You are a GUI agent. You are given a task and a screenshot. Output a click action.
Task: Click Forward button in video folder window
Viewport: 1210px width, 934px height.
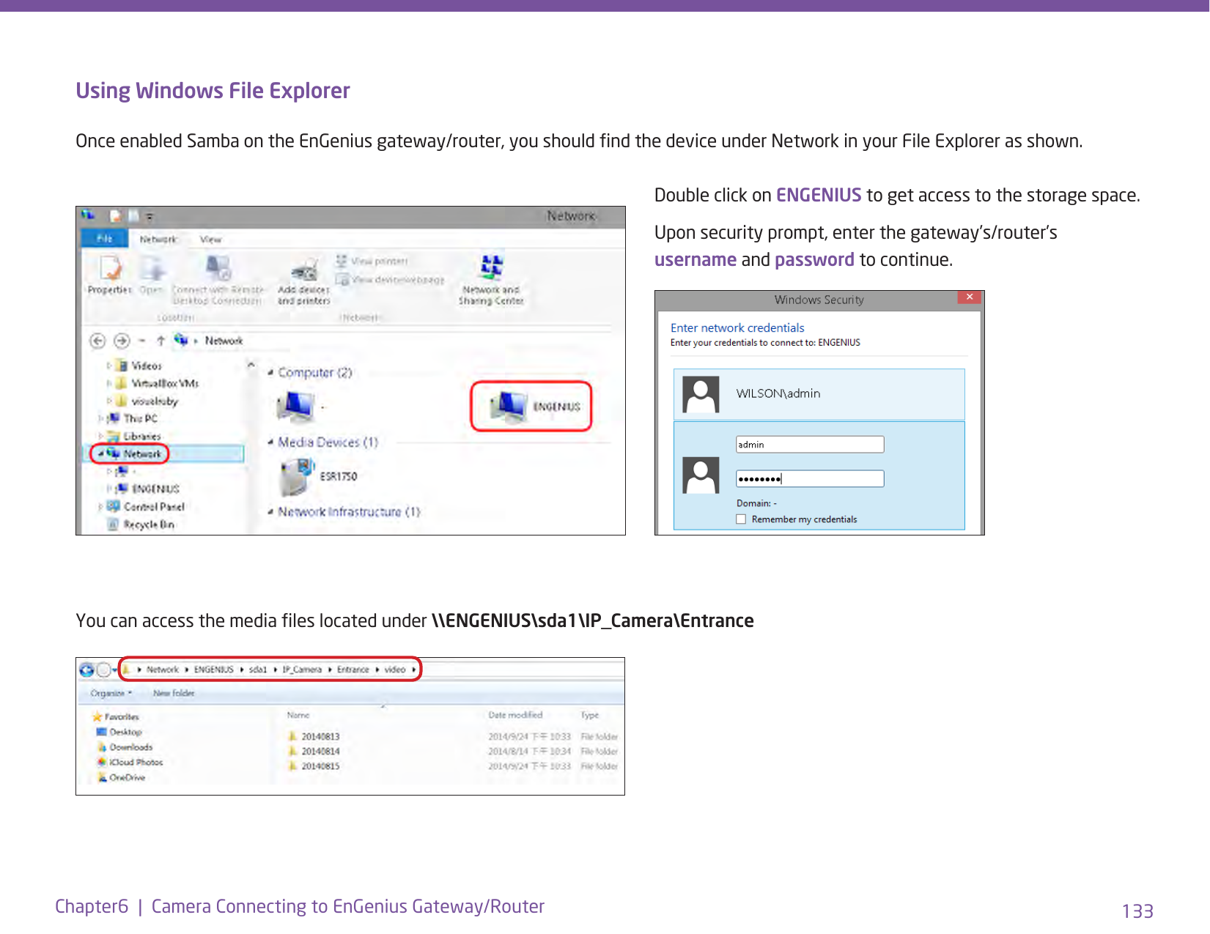tap(104, 670)
